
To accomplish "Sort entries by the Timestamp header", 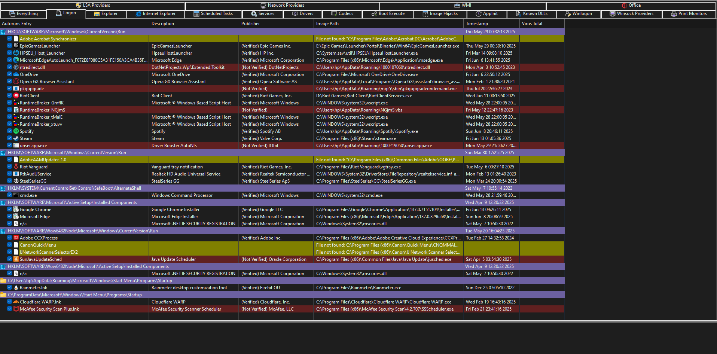I will 491,24.
